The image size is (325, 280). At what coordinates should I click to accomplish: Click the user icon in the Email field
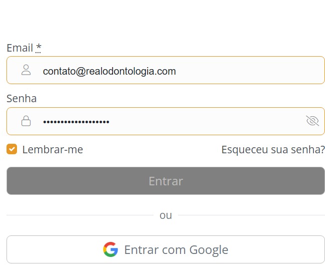pyautogui.click(x=26, y=70)
